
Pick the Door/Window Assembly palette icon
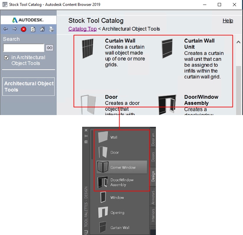pyautogui.click(x=103, y=182)
